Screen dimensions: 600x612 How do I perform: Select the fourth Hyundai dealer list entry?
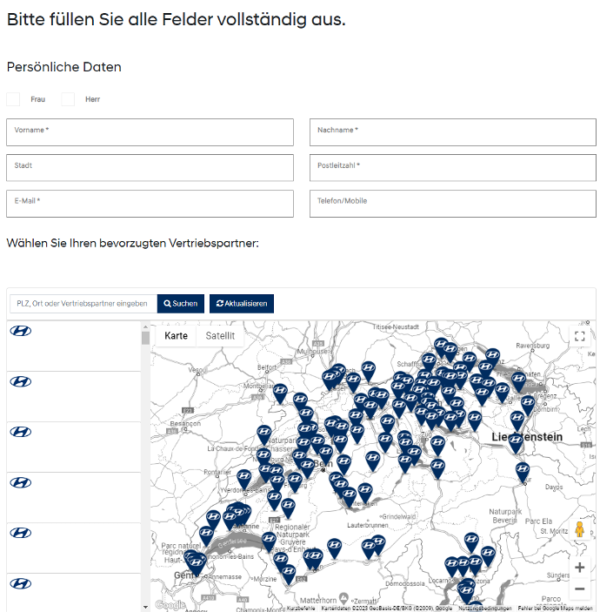(74, 498)
